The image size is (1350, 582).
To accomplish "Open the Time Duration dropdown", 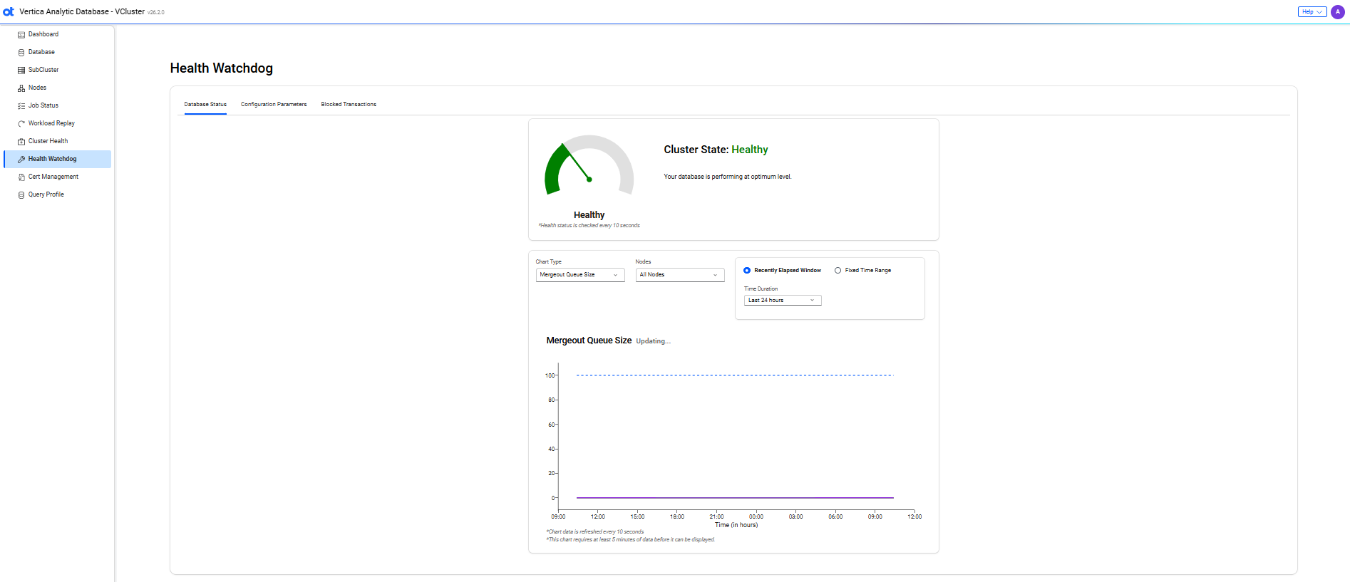I will click(783, 301).
